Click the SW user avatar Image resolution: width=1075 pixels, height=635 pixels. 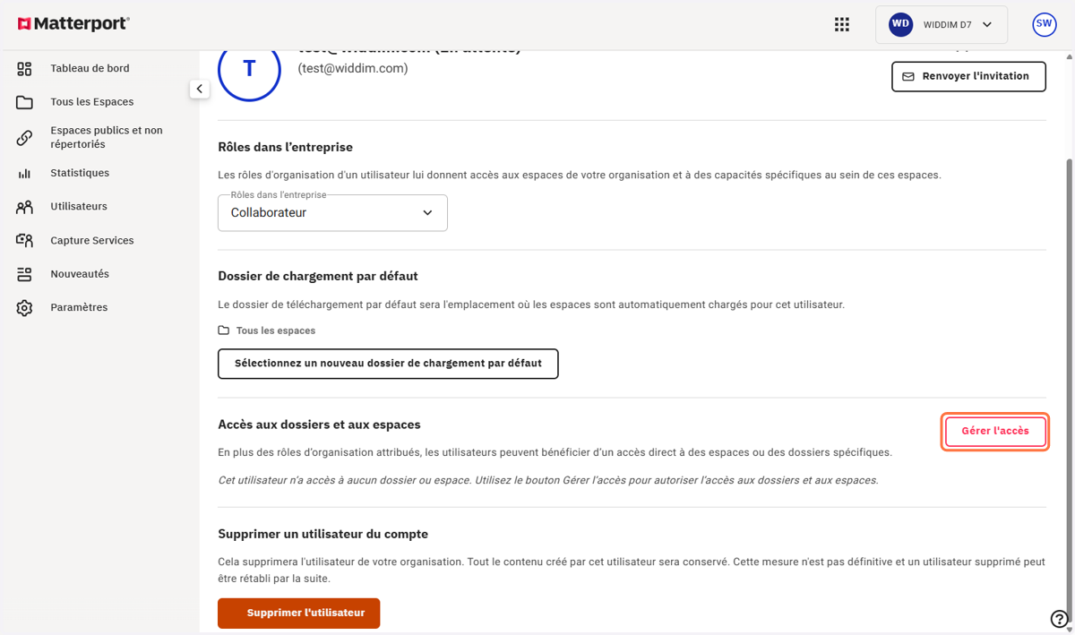pyautogui.click(x=1044, y=24)
